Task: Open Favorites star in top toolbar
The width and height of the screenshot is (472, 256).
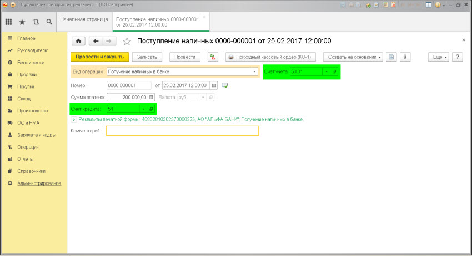Action: coord(22,22)
